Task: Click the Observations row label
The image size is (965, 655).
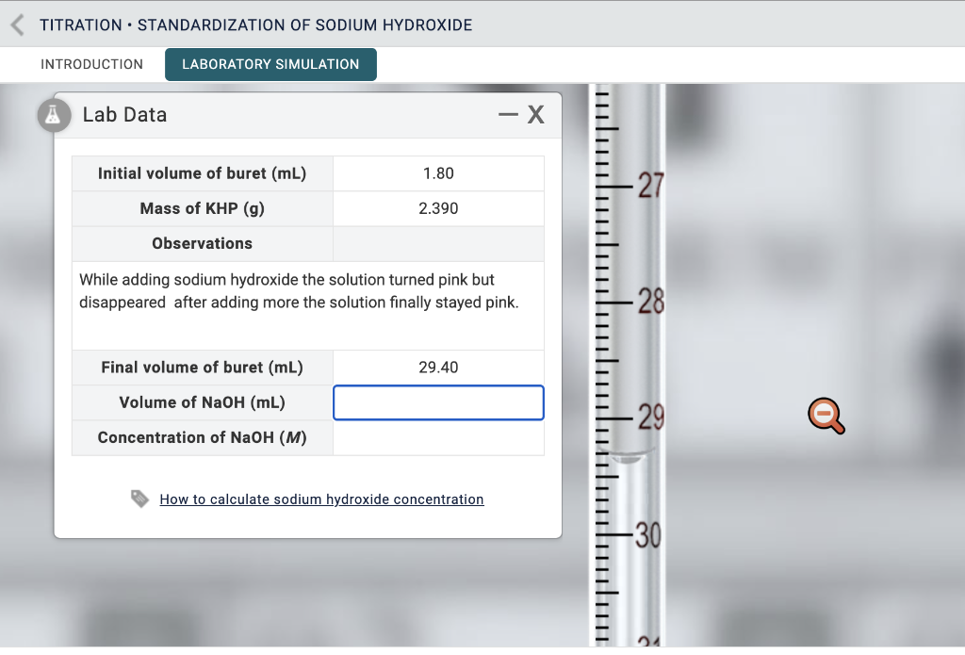Action: click(202, 243)
